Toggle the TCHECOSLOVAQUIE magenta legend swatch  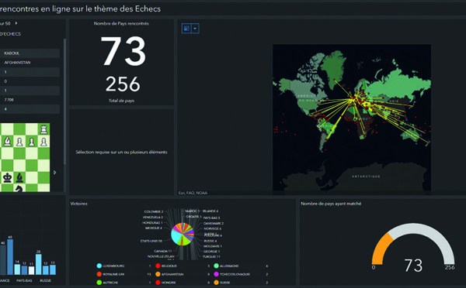pos(217,274)
